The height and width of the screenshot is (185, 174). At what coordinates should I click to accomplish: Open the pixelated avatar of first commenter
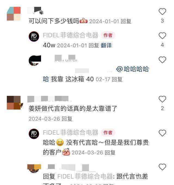(14, 14)
